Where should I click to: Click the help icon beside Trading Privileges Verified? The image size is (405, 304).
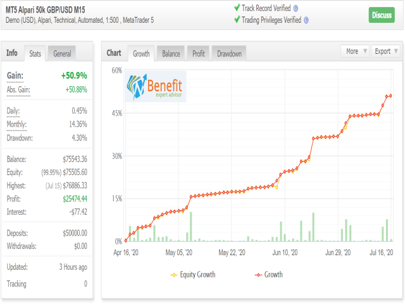(307, 20)
